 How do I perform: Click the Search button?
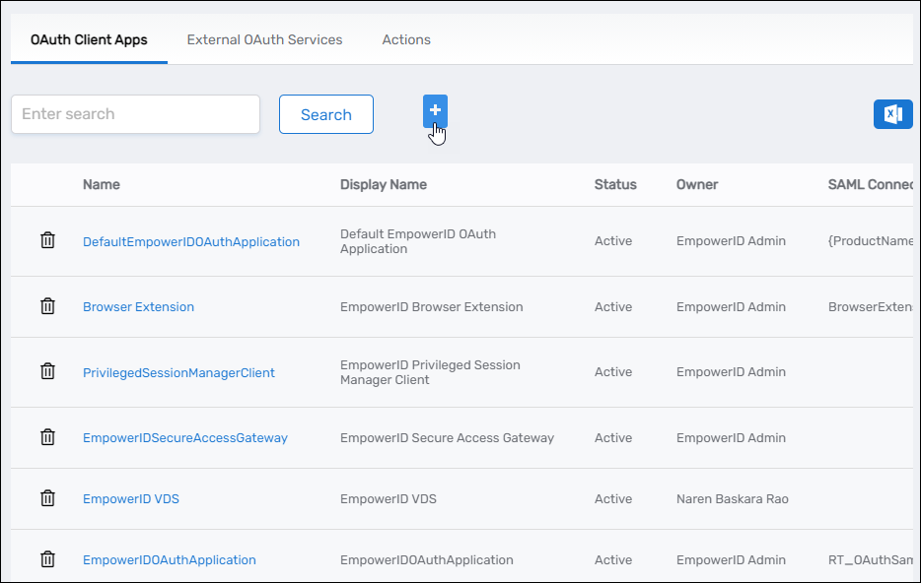pyautogui.click(x=325, y=114)
